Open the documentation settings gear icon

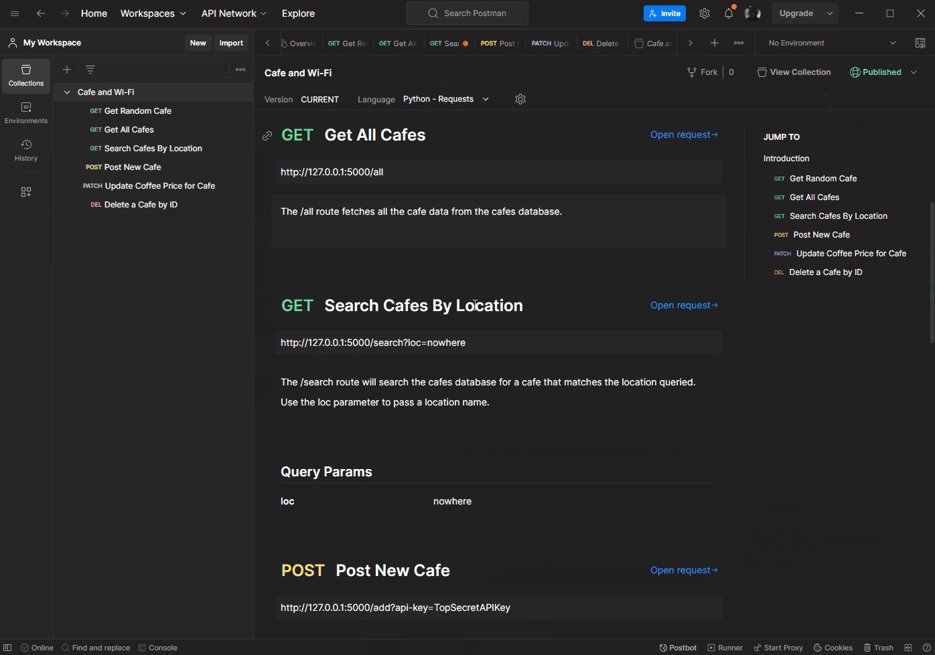pyautogui.click(x=520, y=99)
